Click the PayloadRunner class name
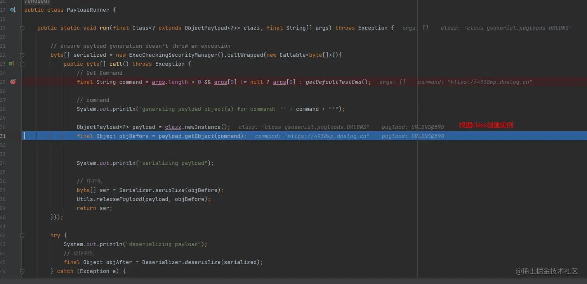This screenshot has height=284, width=587. (88, 10)
